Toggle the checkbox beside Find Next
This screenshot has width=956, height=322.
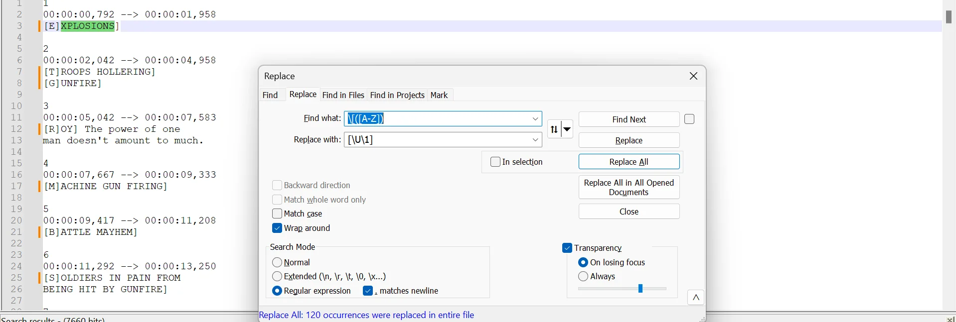[689, 119]
